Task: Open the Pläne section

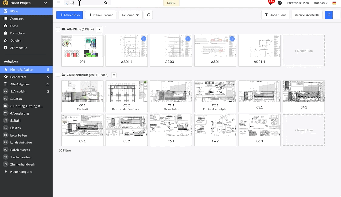Action: (26, 11)
